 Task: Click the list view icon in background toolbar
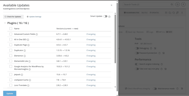(166, 13)
